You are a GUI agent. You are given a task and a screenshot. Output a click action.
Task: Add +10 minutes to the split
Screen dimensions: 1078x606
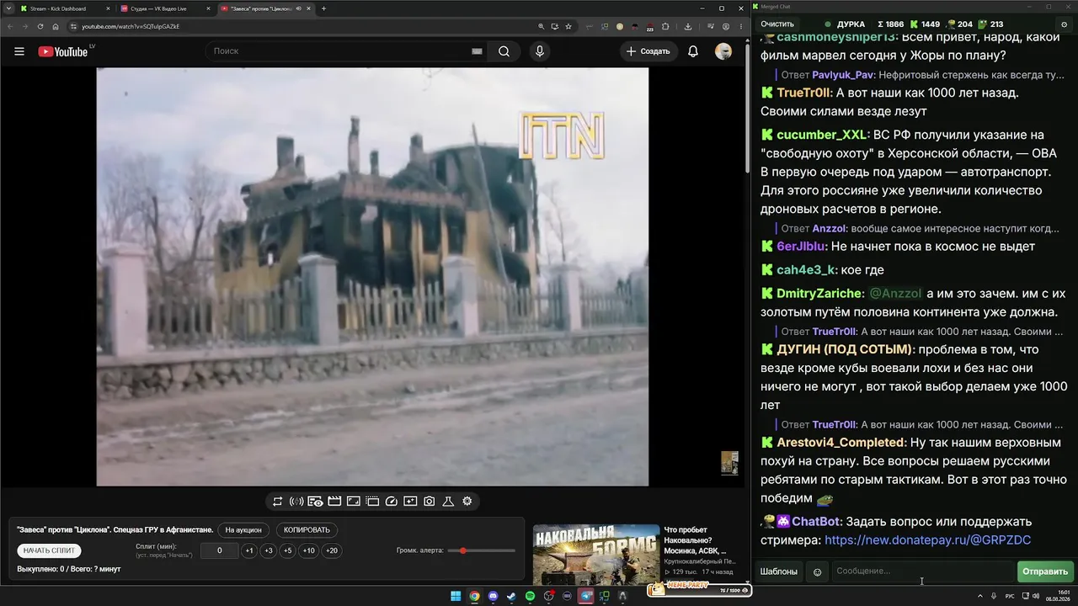[x=309, y=550]
